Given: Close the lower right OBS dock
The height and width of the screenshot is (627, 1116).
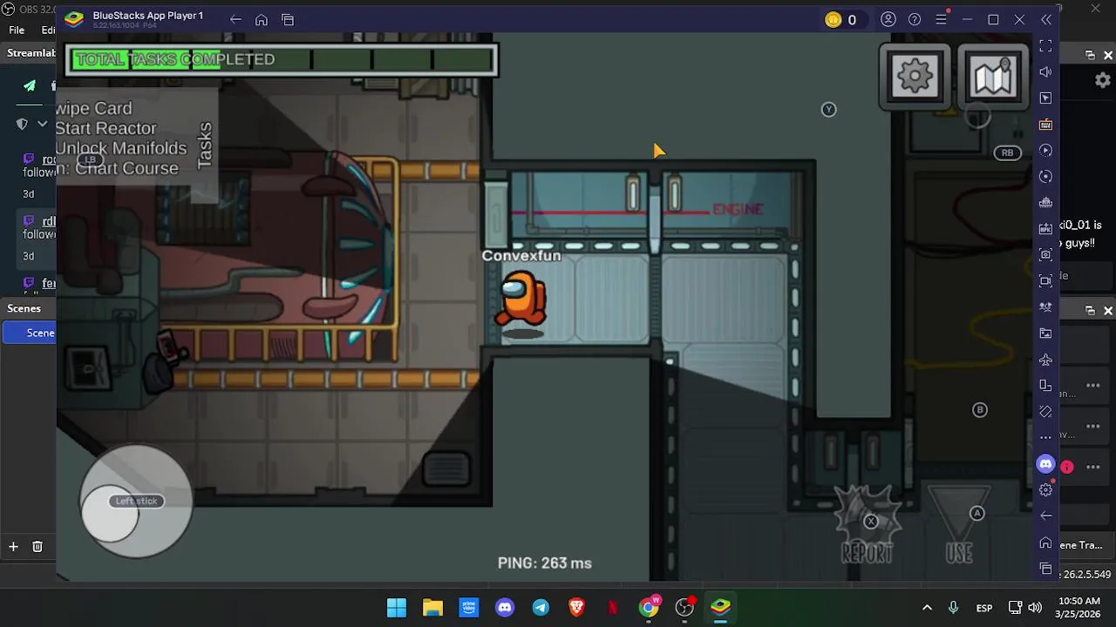Looking at the screenshot, I should 1108,310.
